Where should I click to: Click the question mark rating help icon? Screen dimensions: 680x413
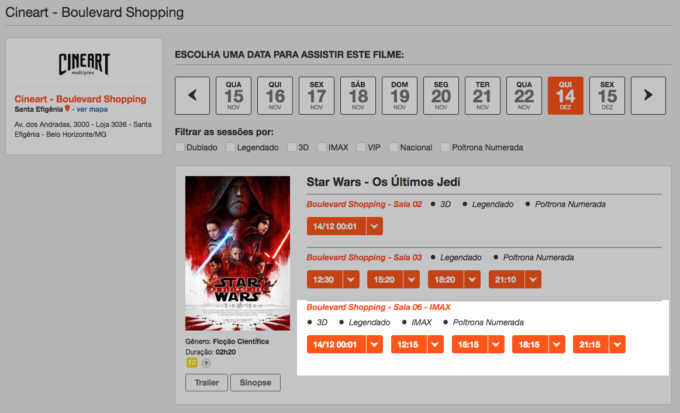[206, 363]
